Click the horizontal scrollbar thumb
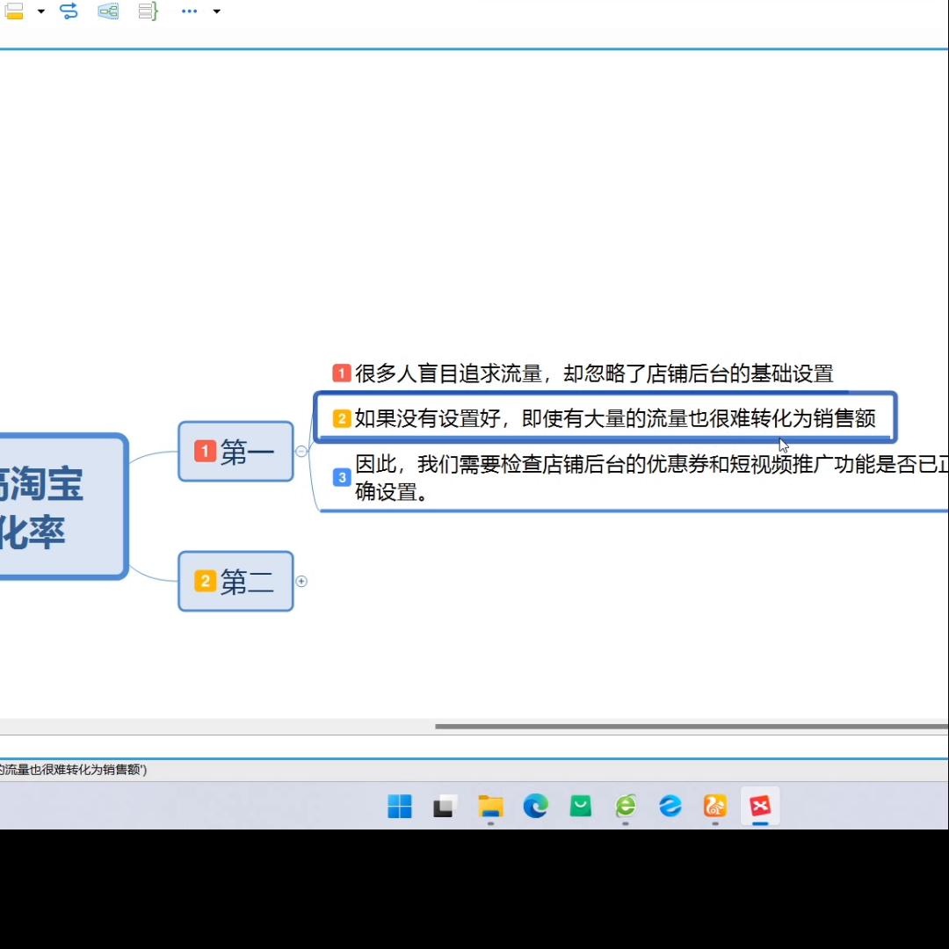Image resolution: width=949 pixels, height=949 pixels. coord(692,727)
